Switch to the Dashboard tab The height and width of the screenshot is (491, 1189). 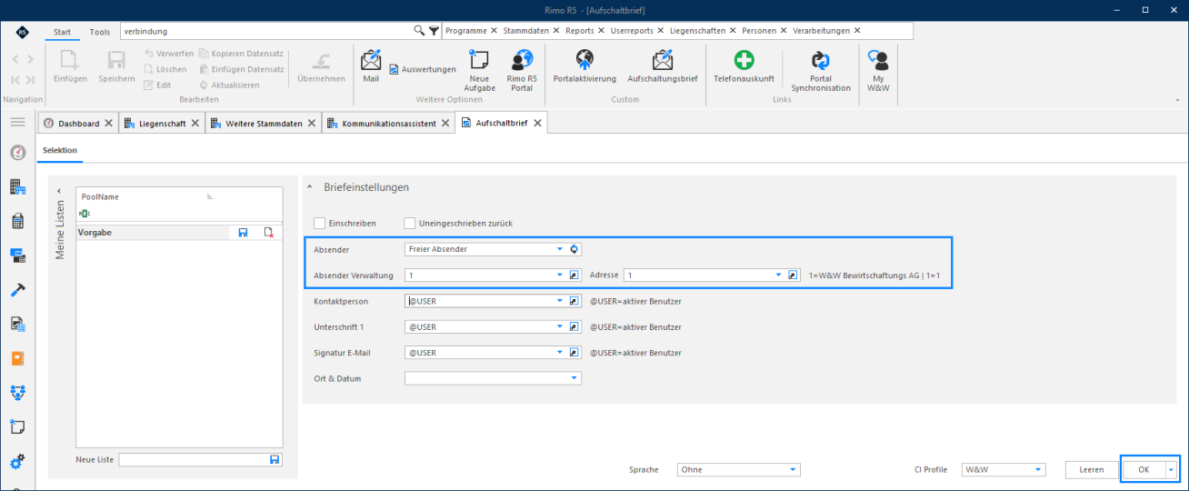(78, 124)
